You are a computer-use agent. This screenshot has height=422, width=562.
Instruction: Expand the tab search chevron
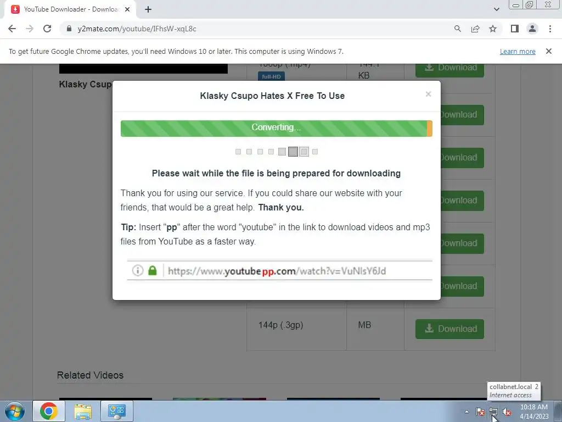(x=496, y=9)
